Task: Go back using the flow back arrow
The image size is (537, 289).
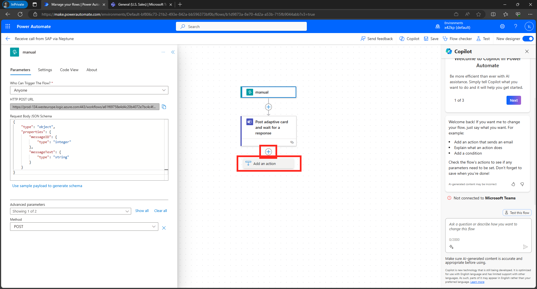Action: tap(8, 39)
